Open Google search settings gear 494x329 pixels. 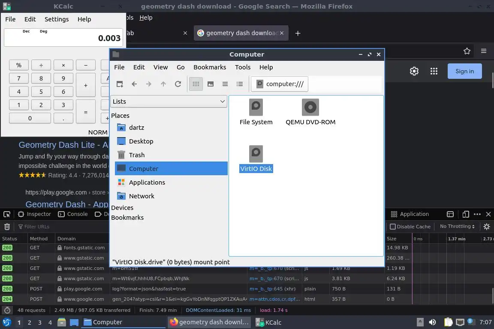tap(414, 71)
